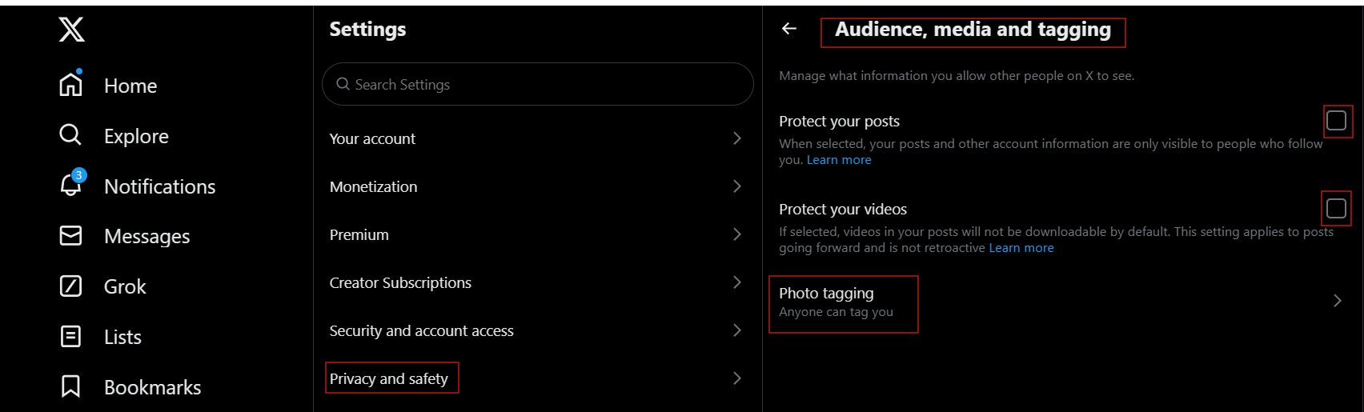
Task: Click the Settings heading
Action: [x=367, y=29]
